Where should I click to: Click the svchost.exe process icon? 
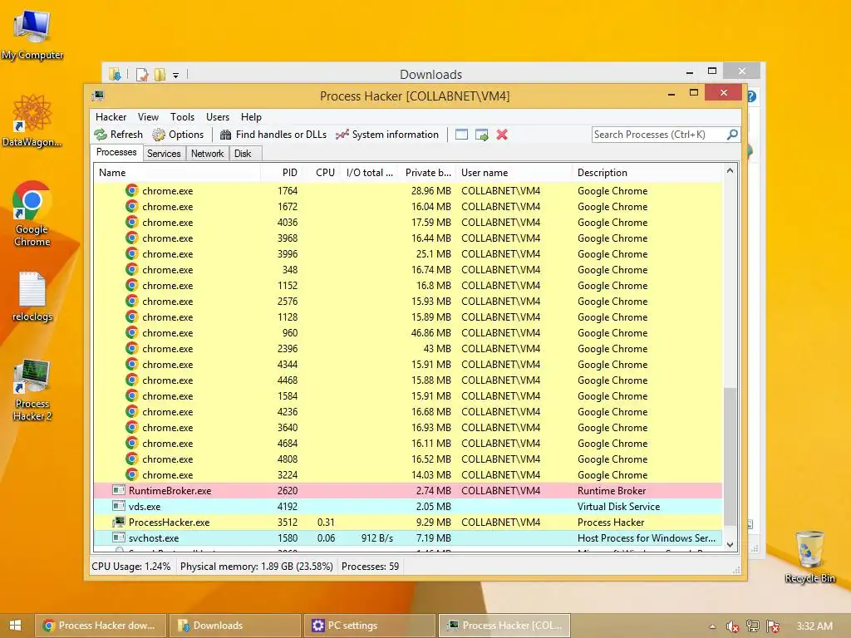pos(118,537)
